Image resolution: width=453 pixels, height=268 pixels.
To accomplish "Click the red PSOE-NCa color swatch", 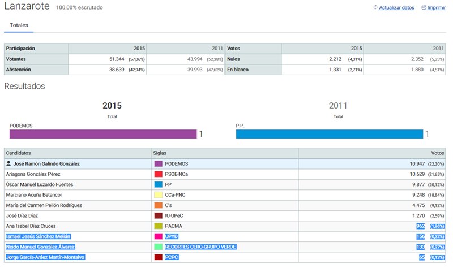I will (x=159, y=174).
